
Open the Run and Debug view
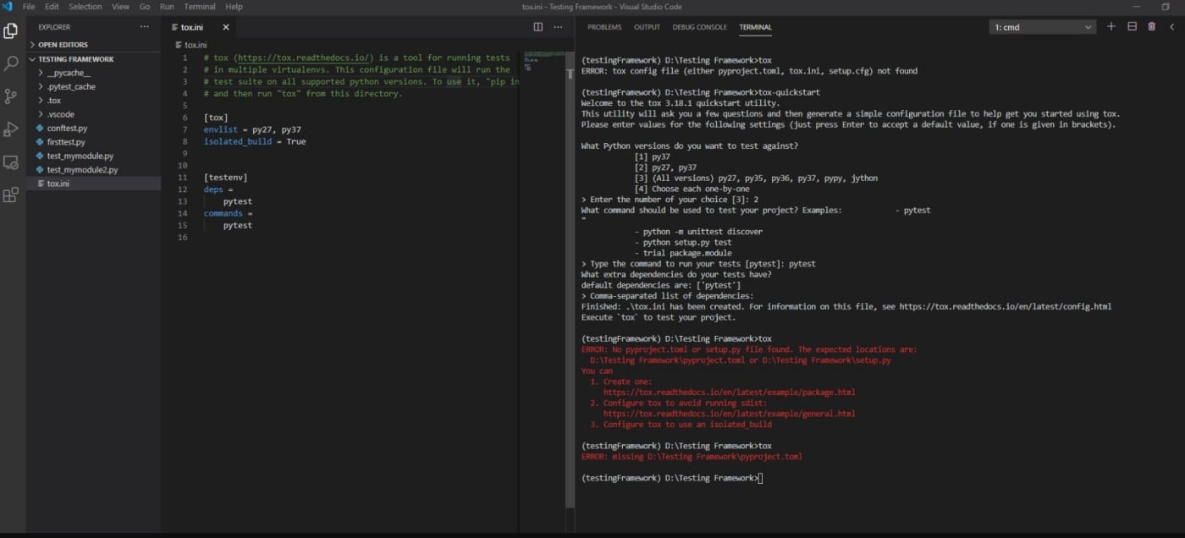tap(11, 129)
